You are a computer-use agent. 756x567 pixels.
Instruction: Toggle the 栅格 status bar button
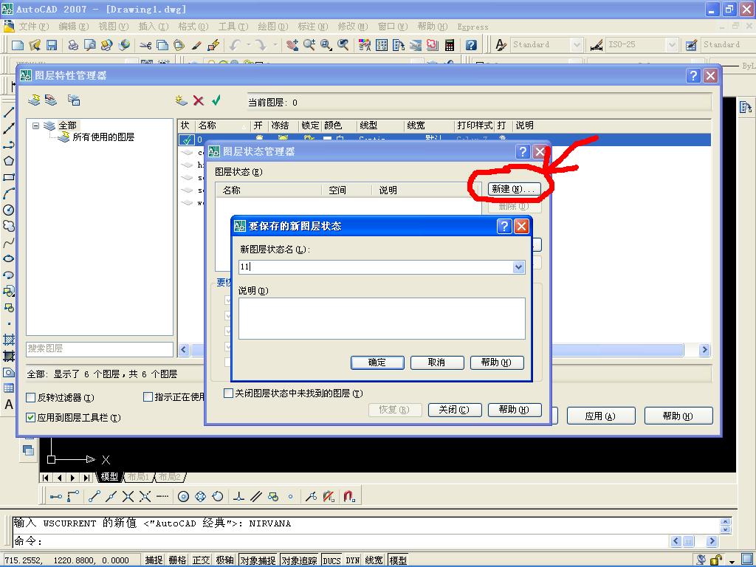(177, 560)
